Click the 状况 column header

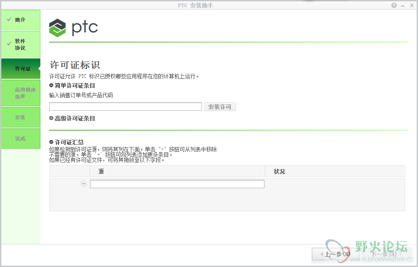[335, 171]
